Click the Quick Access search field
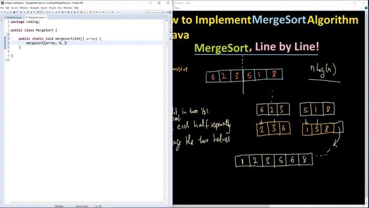The image size is (369, 208). 152,12
